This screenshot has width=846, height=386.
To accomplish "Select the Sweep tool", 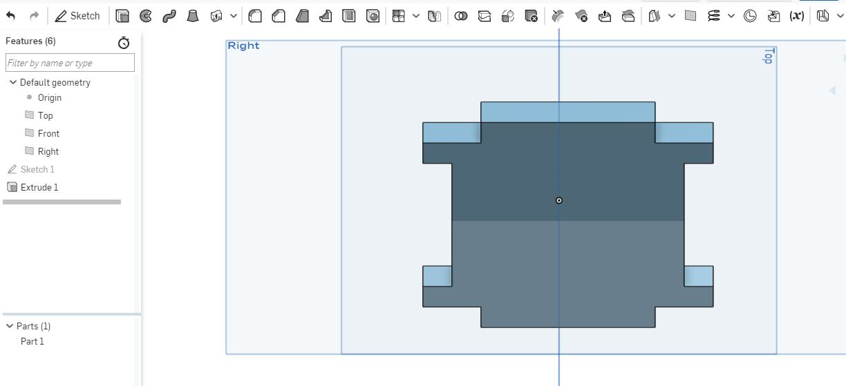I will pyautogui.click(x=169, y=16).
